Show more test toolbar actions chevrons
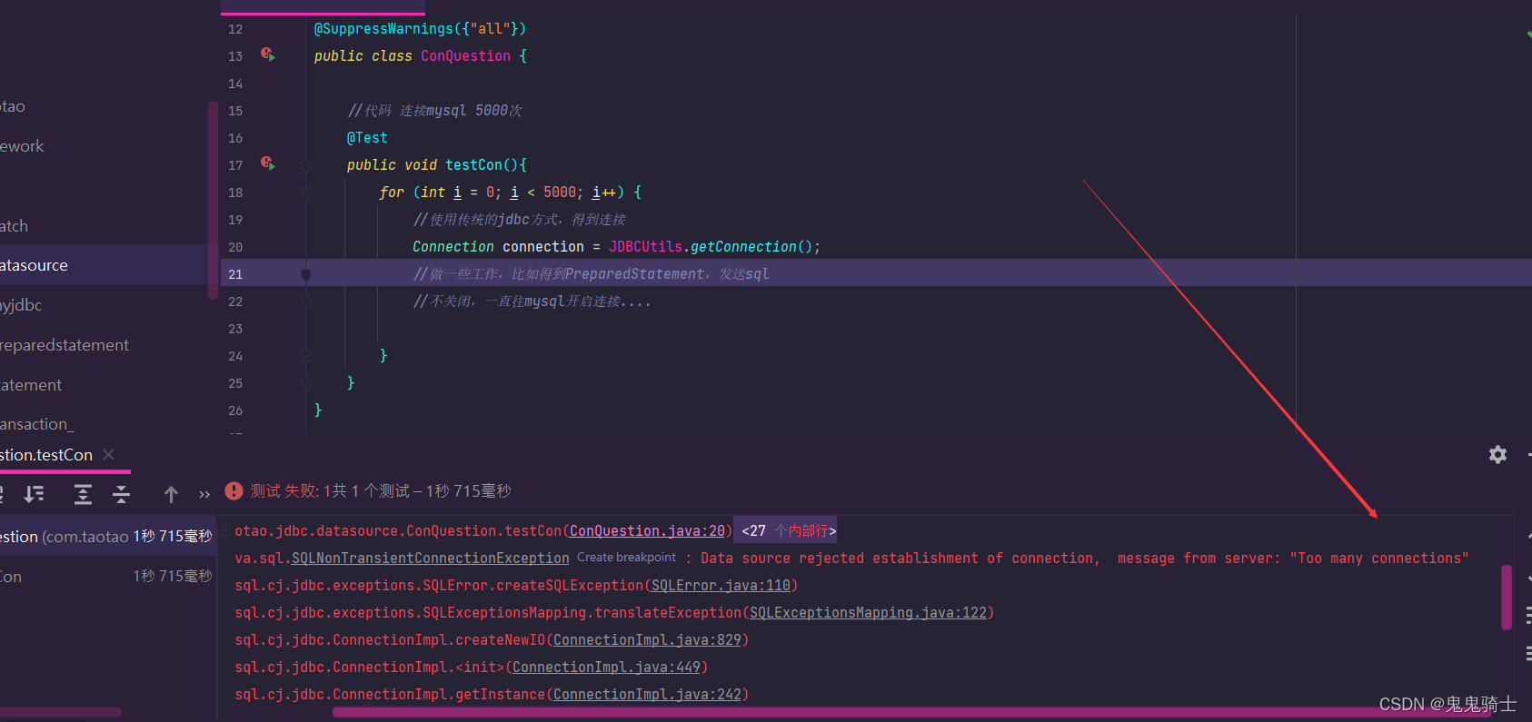1532x722 pixels. click(x=204, y=494)
